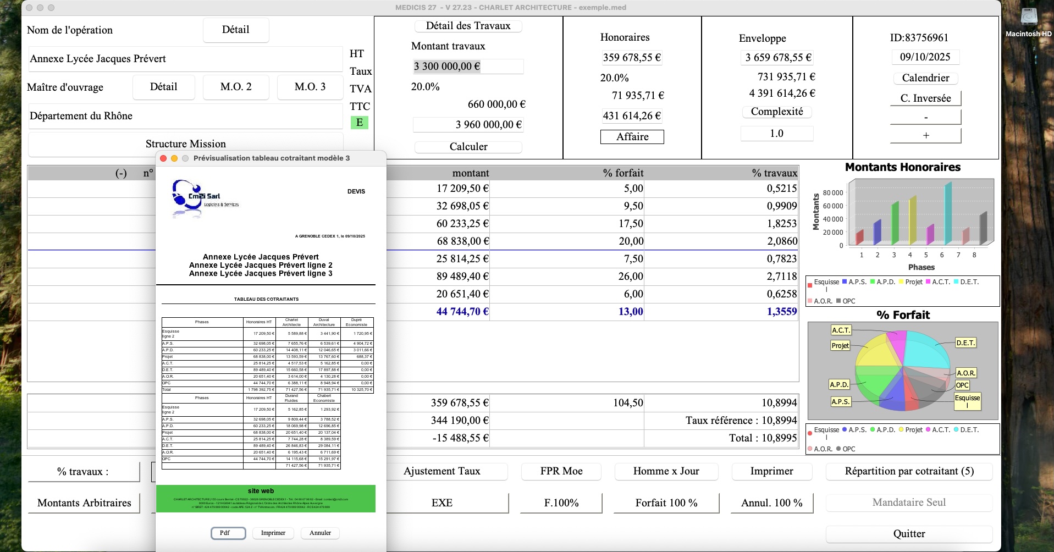
Task: Click the Calculer button
Action: [x=468, y=147]
